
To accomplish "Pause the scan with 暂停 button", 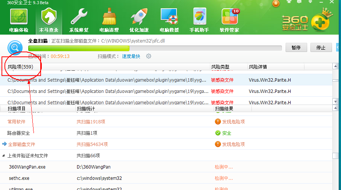I will click(296, 48).
